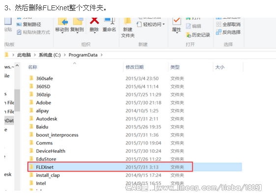
Task: Open Properties checkmark icon
Action: pos(176,21)
